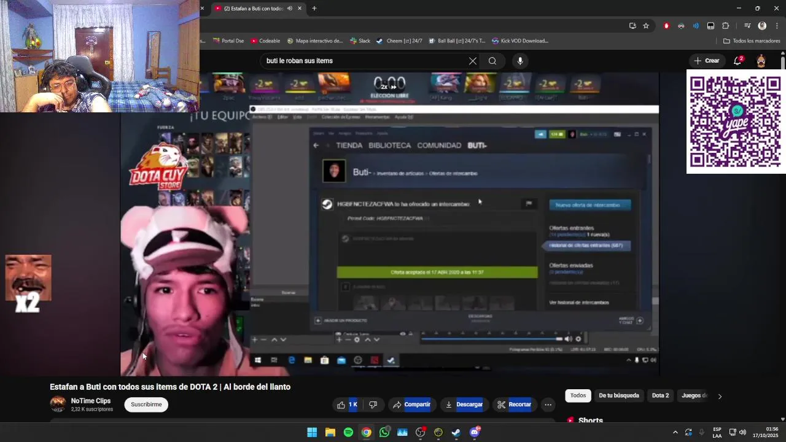Click the video title 'Estafan a Buti'
Image resolution: width=786 pixels, height=442 pixels.
pos(170,387)
